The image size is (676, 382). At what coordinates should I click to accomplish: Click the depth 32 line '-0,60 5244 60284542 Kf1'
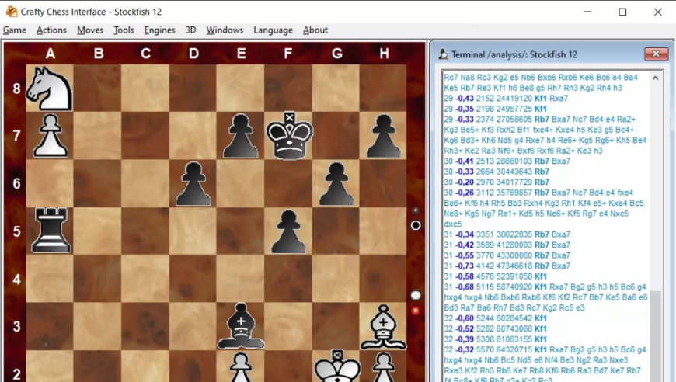(x=496, y=318)
